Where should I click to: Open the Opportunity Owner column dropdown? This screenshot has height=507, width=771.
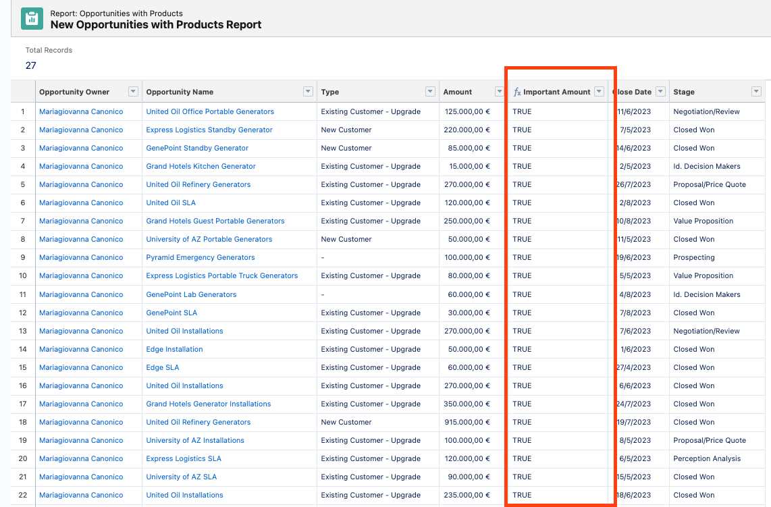(133, 91)
